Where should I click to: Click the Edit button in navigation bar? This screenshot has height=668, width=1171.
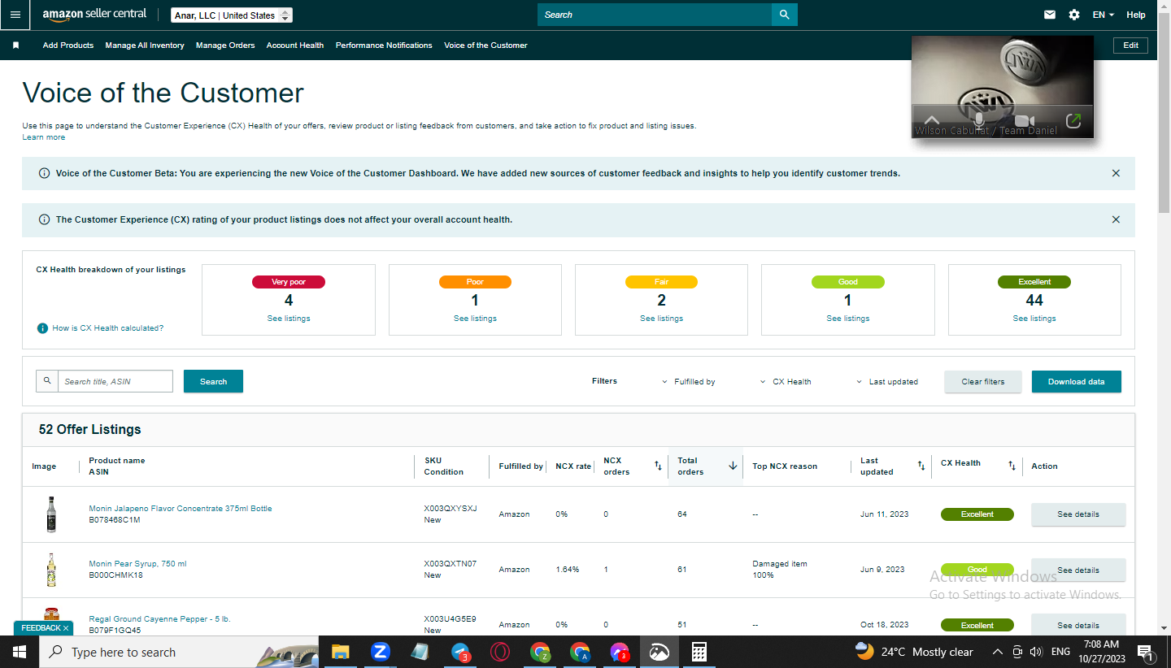coord(1130,46)
